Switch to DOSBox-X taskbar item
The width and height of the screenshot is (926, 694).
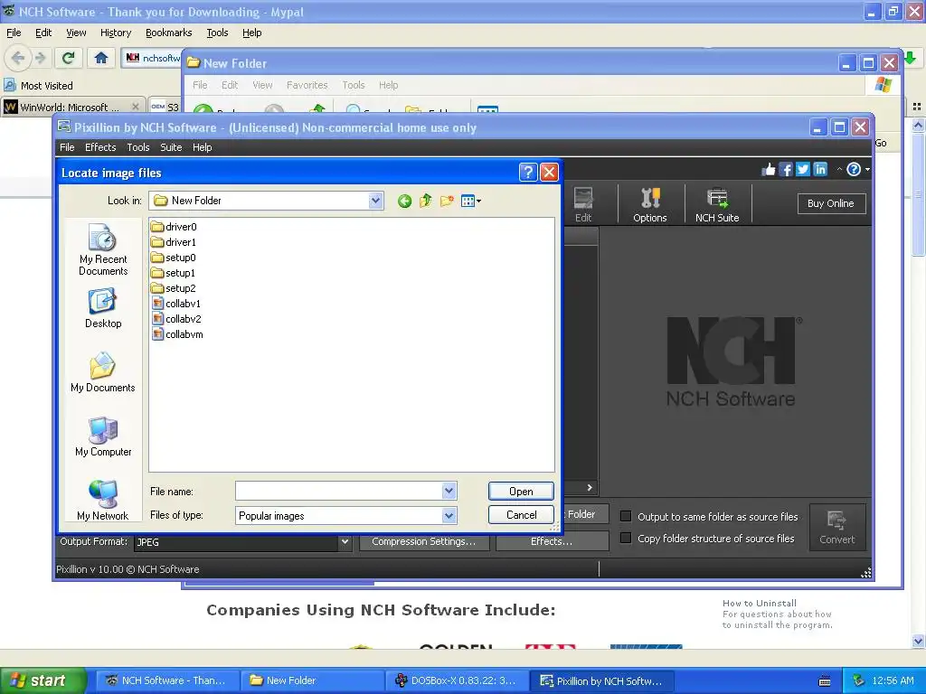point(456,680)
